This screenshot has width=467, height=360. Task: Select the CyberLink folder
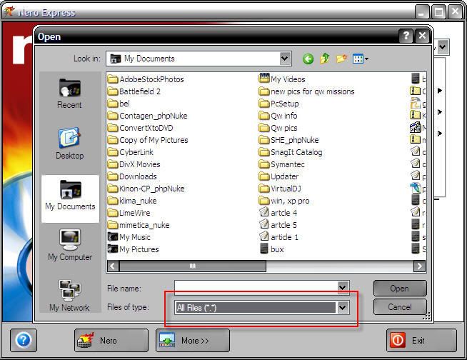(x=131, y=152)
